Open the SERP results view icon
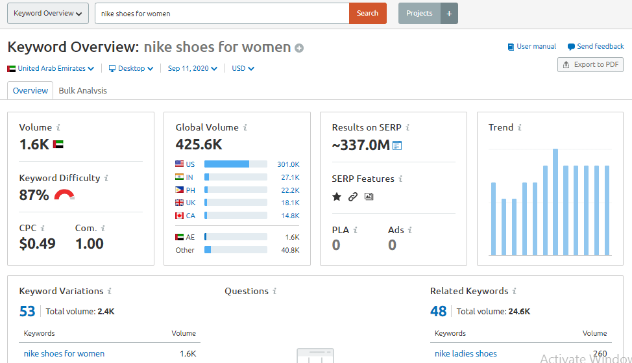The image size is (632, 363). click(397, 145)
